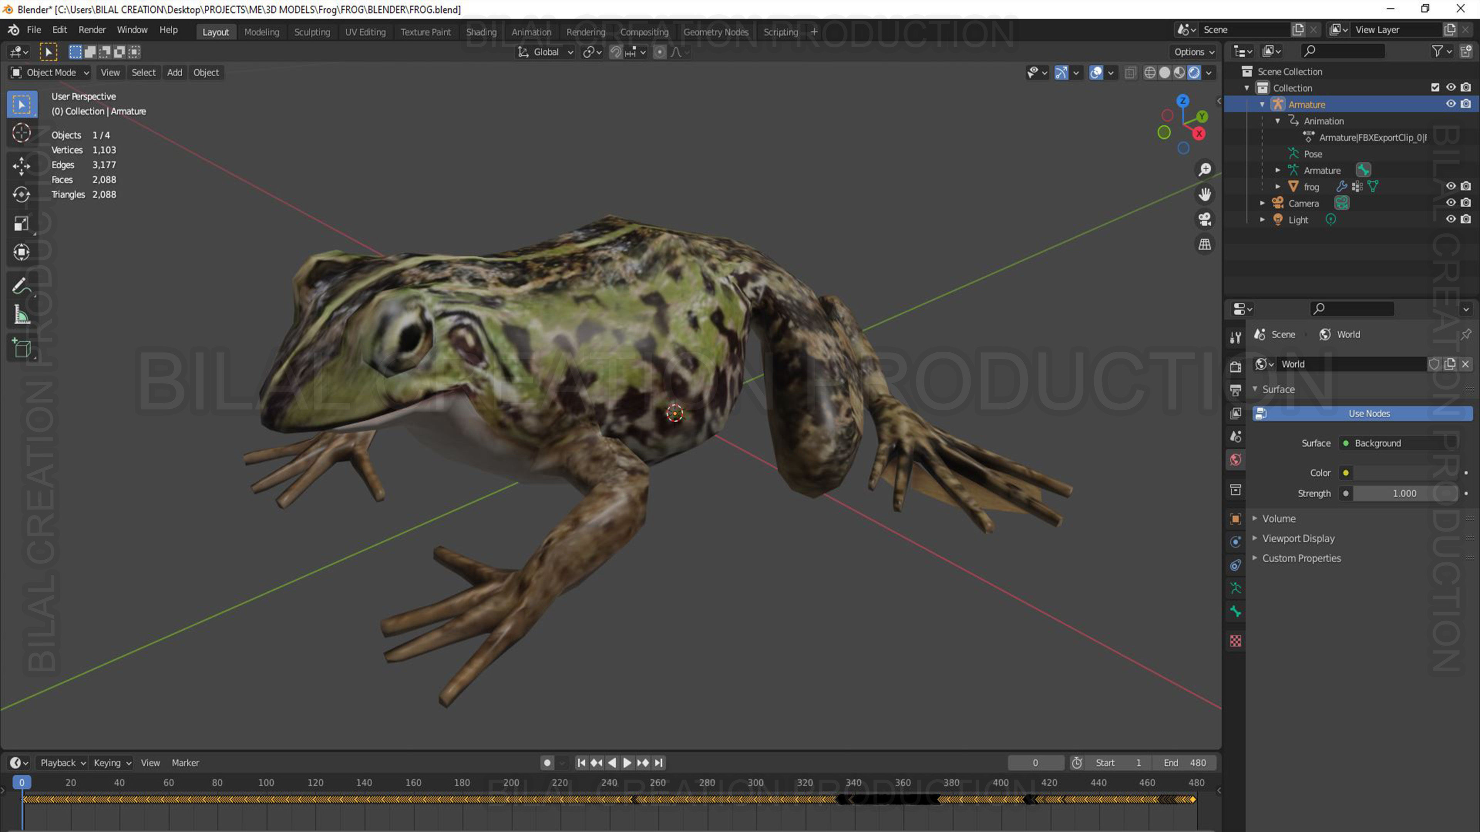Select the Annotate tool
This screenshot has width=1480, height=832.
22,285
